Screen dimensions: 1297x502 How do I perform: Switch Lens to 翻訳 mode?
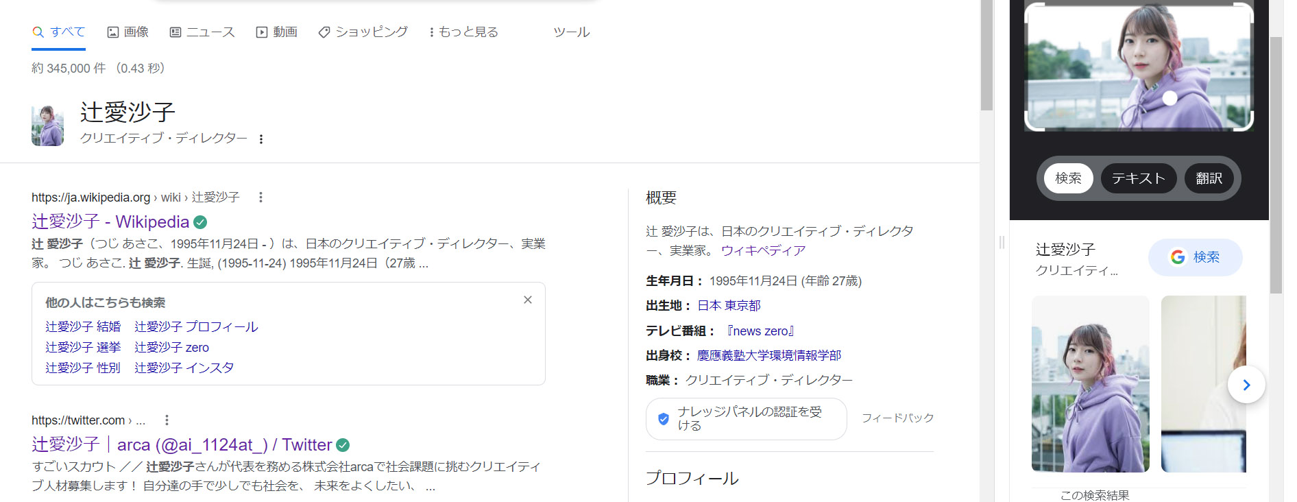1209,178
